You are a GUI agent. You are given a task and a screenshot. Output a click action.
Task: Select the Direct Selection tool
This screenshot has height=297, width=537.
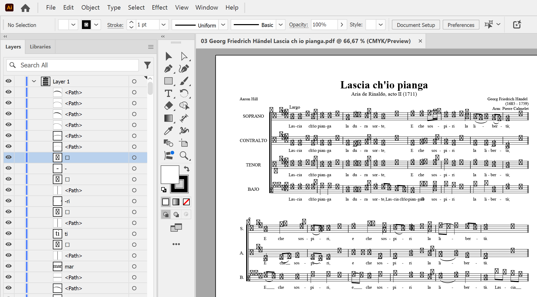(x=184, y=56)
